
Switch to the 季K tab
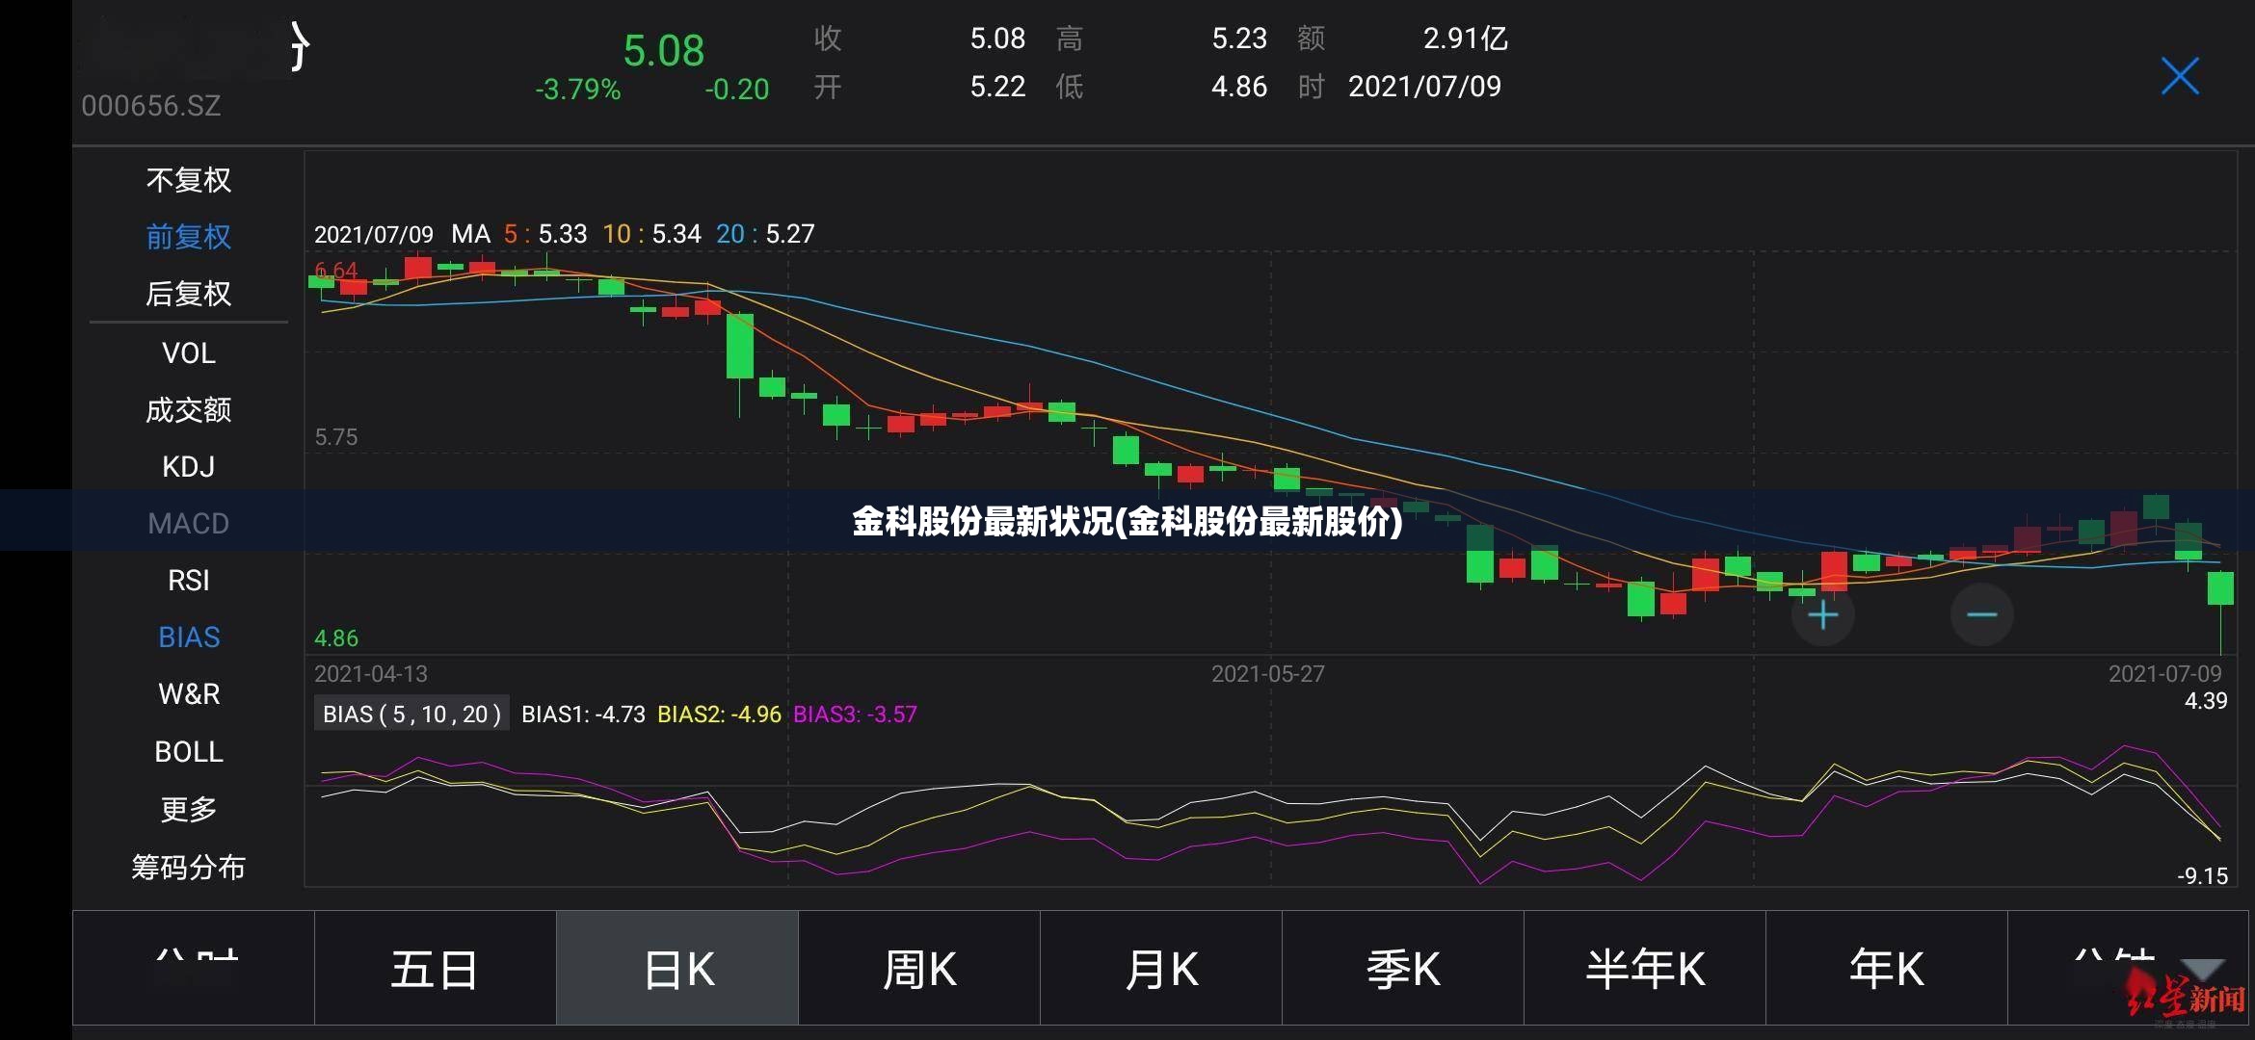tap(1403, 969)
